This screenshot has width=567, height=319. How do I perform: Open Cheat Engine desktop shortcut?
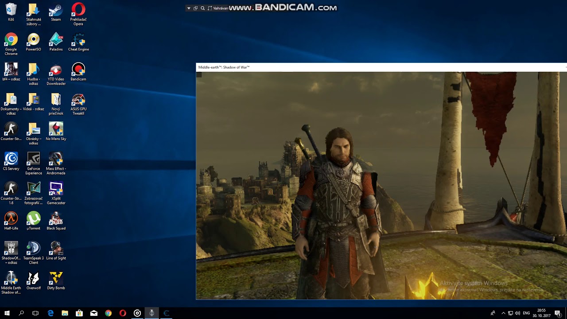click(x=78, y=42)
